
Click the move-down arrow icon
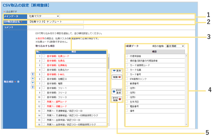tap(33, 83)
